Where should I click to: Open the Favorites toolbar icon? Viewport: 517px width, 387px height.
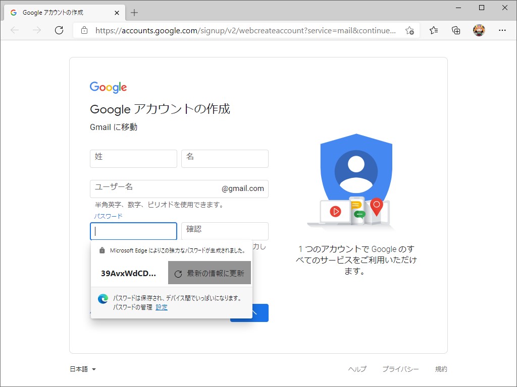click(433, 30)
